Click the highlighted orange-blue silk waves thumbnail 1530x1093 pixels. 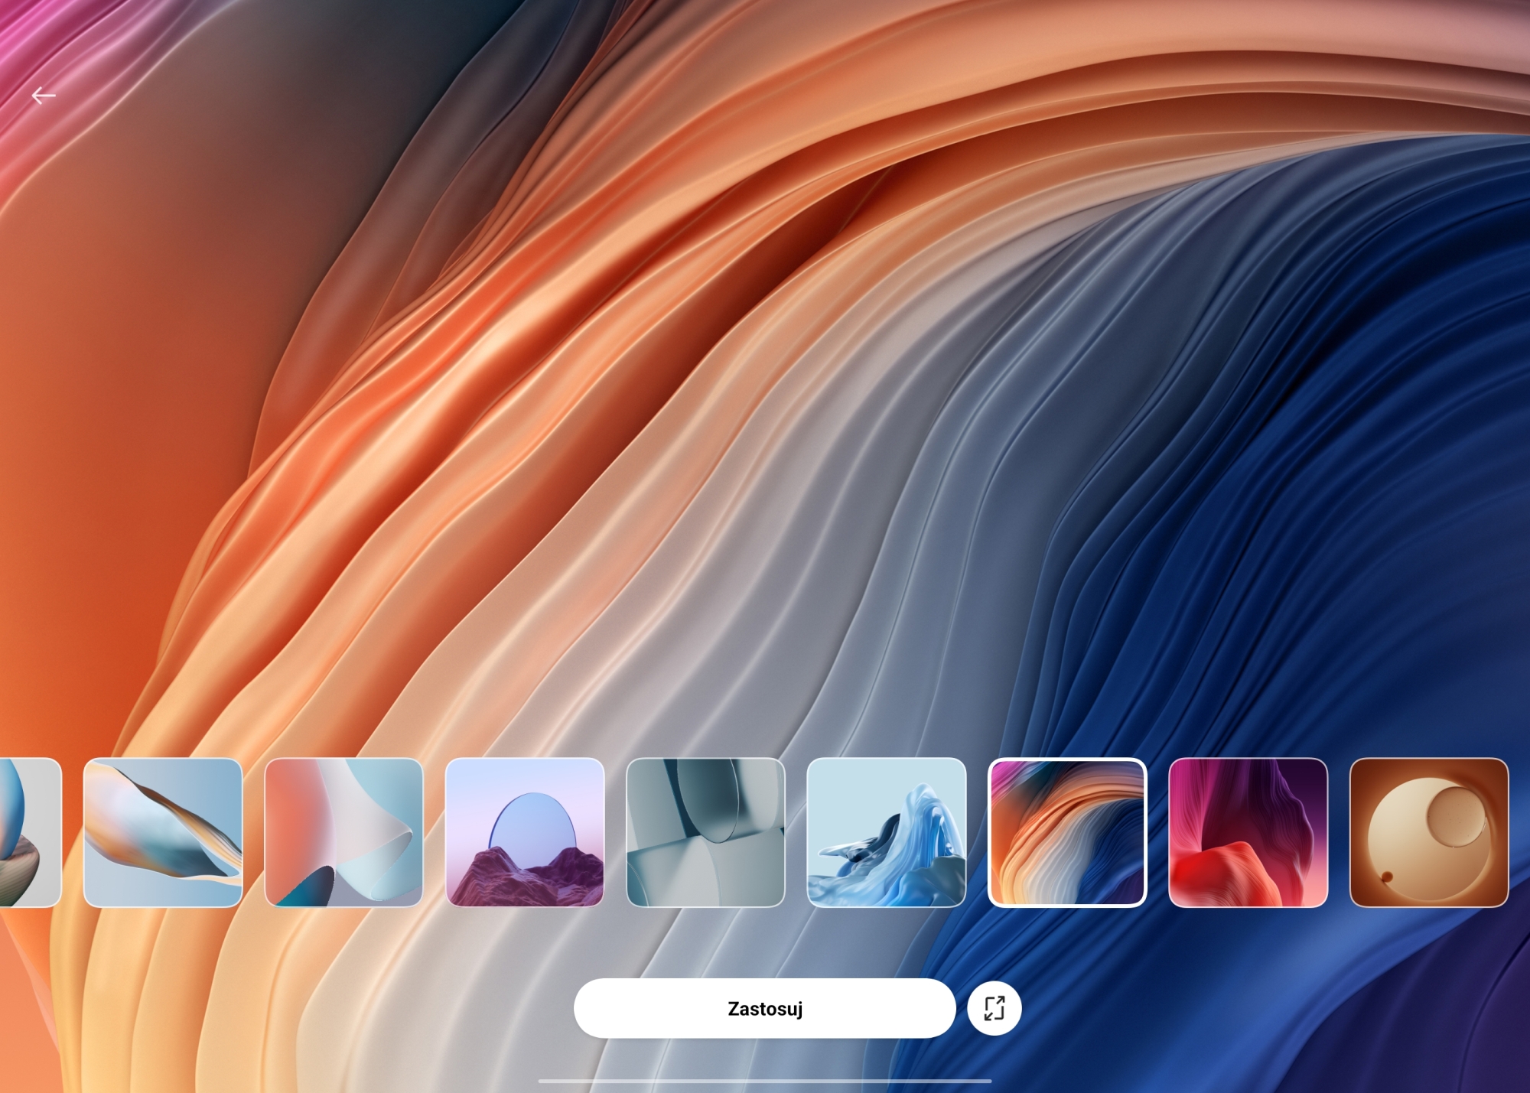1067,832
